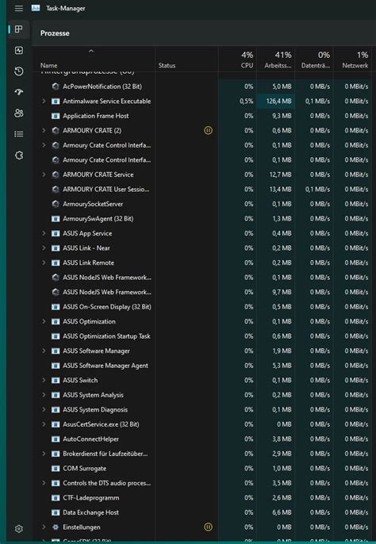Expand the ARMOURY CRATE (2) group
Screen dimensions: 376x544
(44, 130)
